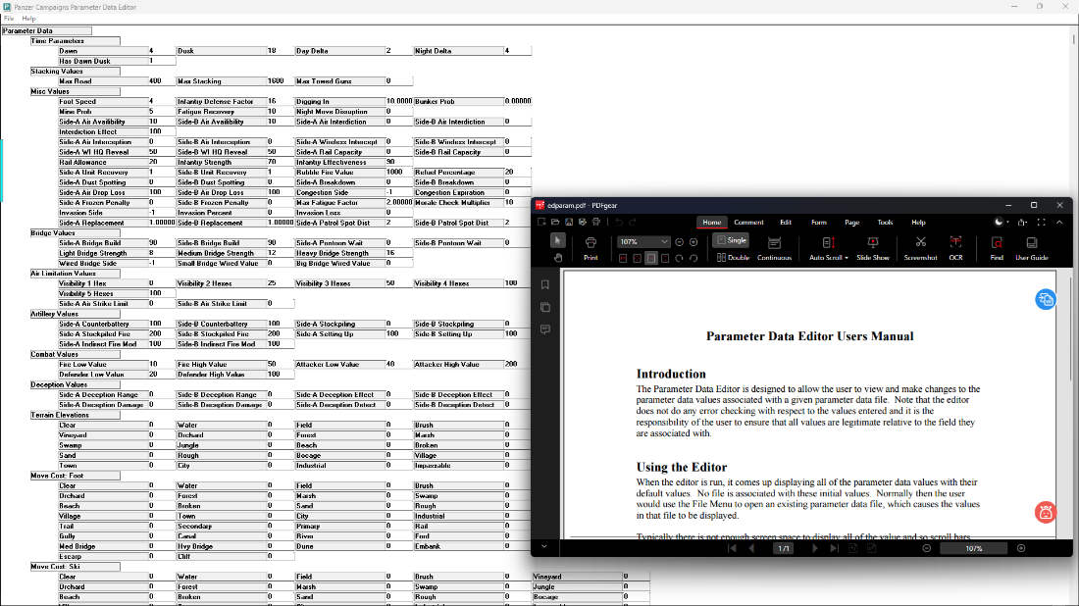Go to the next page in PDFgear

pyautogui.click(x=815, y=548)
